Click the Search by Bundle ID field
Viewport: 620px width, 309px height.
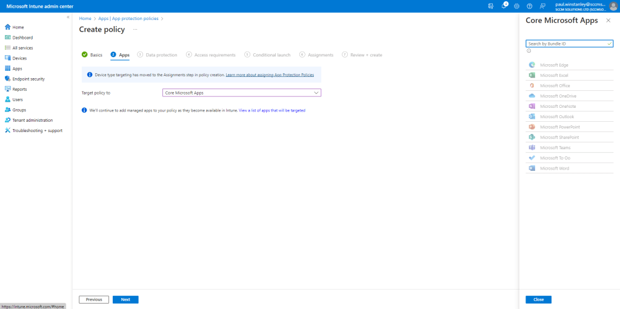[565, 44]
